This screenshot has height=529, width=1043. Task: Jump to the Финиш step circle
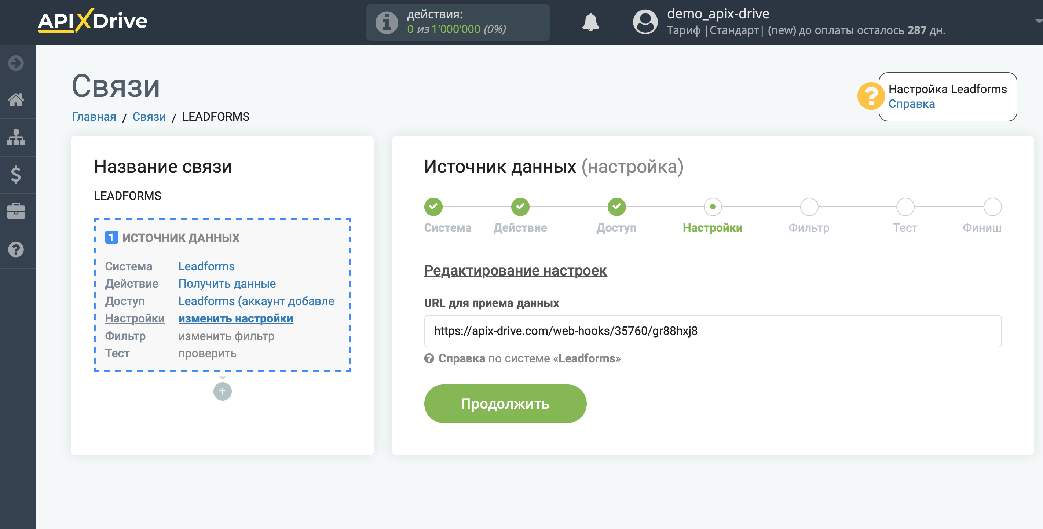[992, 207]
